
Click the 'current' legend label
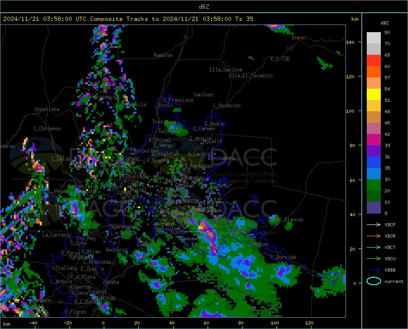[x=394, y=281]
